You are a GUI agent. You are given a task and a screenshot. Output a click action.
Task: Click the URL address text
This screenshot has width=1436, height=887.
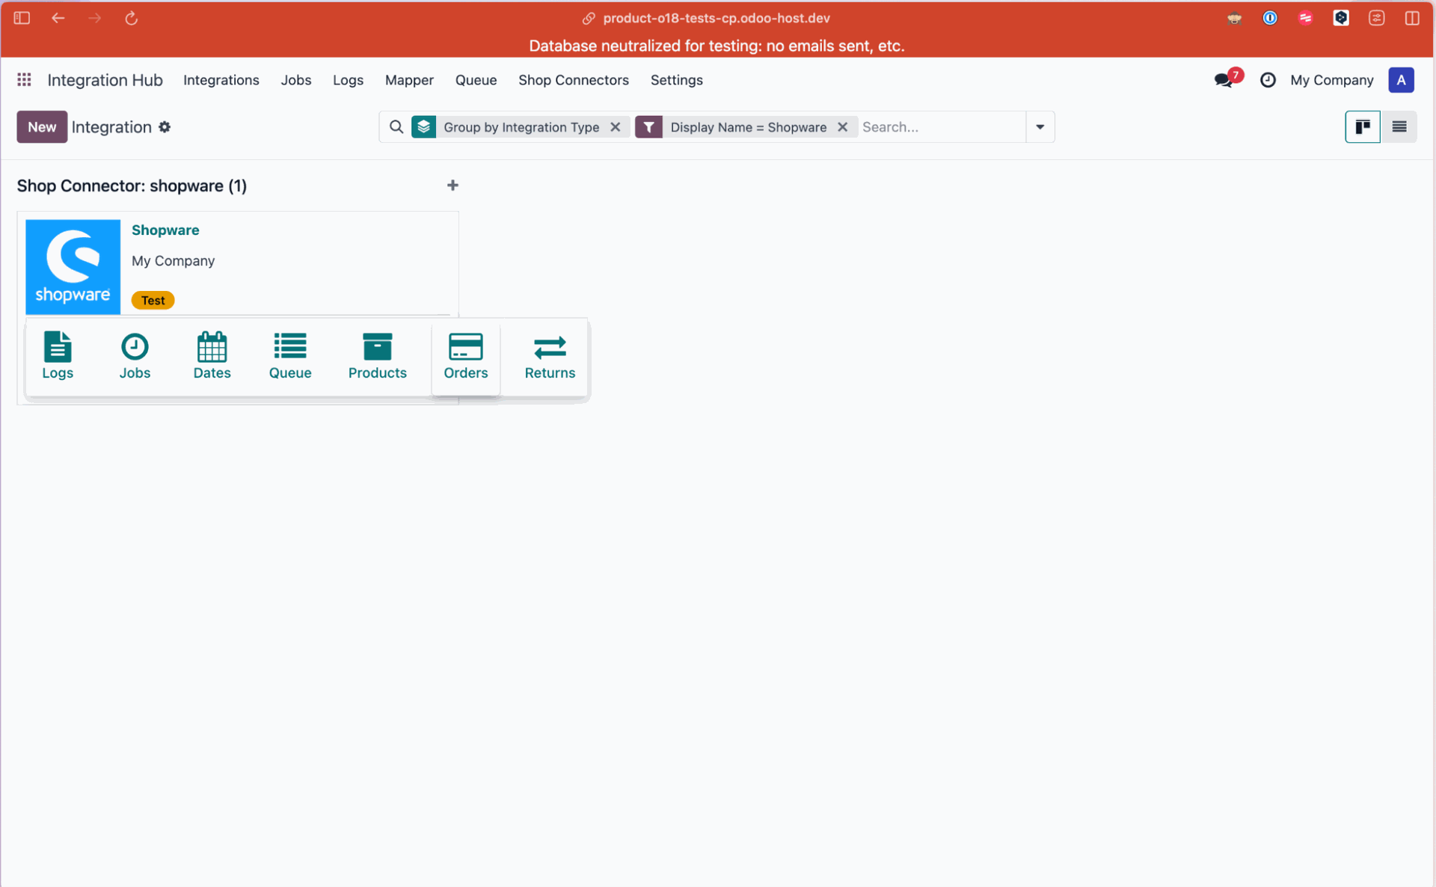pyautogui.click(x=716, y=18)
